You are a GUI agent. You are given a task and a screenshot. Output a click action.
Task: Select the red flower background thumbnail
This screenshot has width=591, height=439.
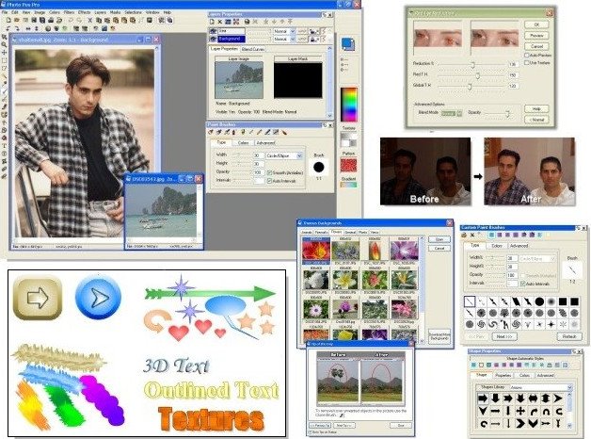point(316,250)
